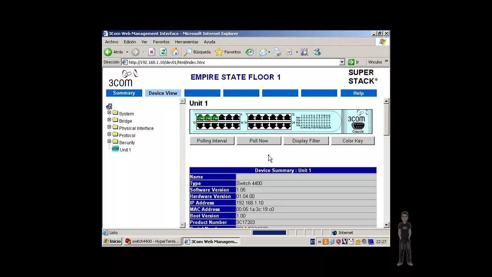Show hidden tray icons with double chevron
Viewport: 492px width, 277px height.
(319, 242)
